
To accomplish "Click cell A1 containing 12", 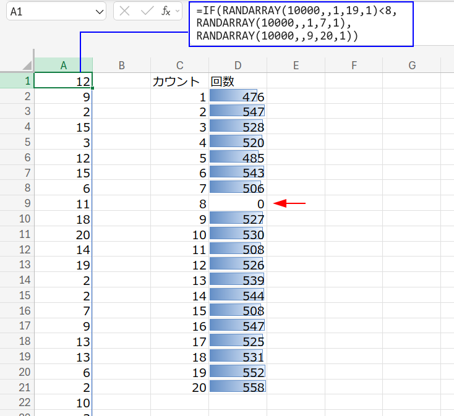I will coord(63,81).
